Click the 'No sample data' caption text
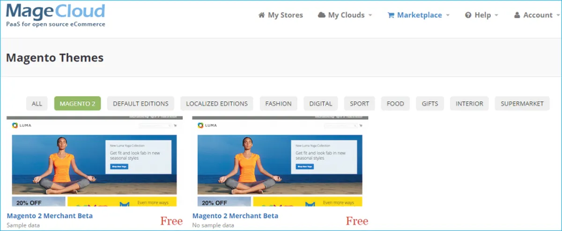Viewport: 562px width, 231px height. click(x=213, y=225)
